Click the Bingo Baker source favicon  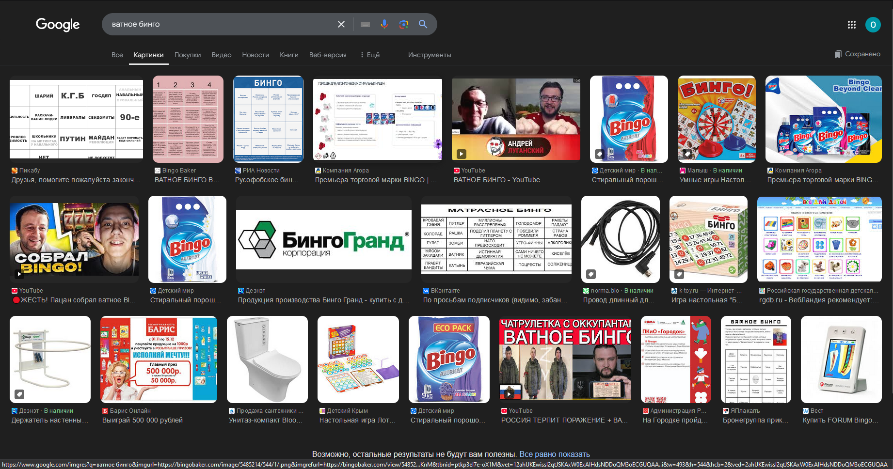click(158, 171)
